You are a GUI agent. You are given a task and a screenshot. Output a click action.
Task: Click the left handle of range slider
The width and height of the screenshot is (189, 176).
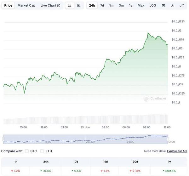coord(3,139)
